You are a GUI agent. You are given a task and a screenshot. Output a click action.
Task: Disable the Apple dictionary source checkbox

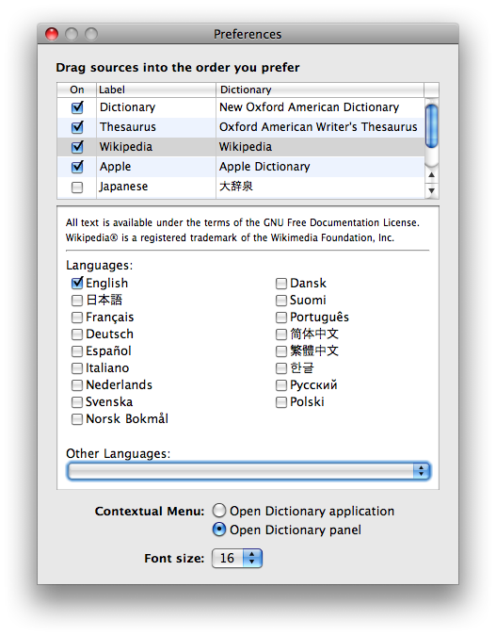77,167
